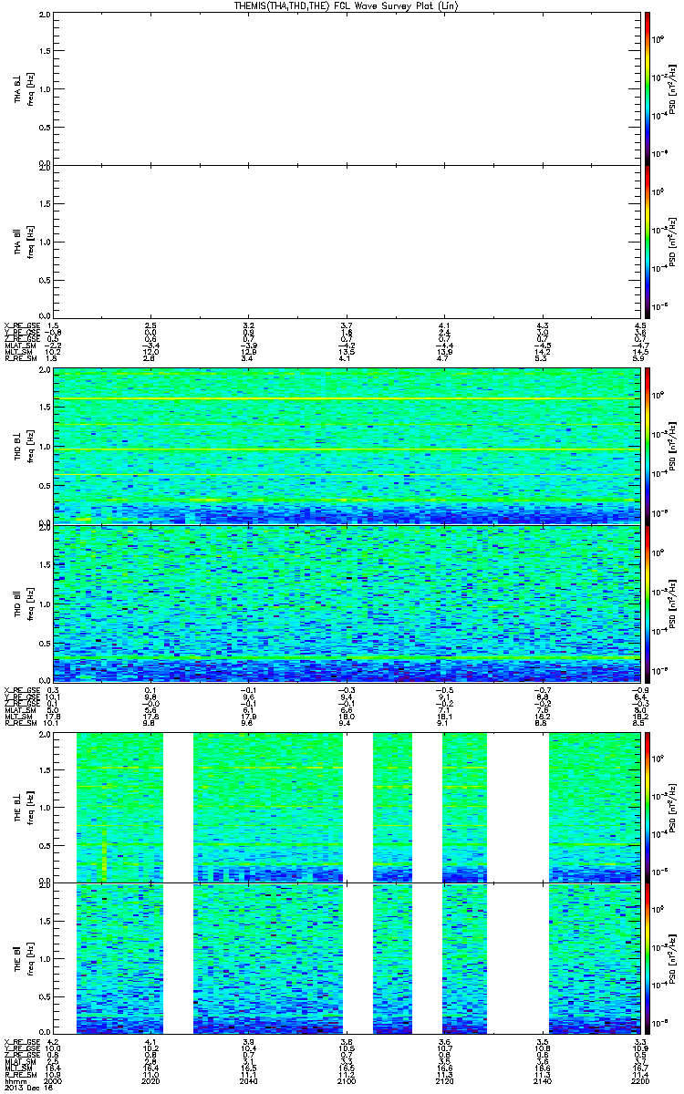This screenshot has height=1094, width=684.
Task: Click the THE BII panel color bar
Action: pyautogui.click(x=648, y=959)
